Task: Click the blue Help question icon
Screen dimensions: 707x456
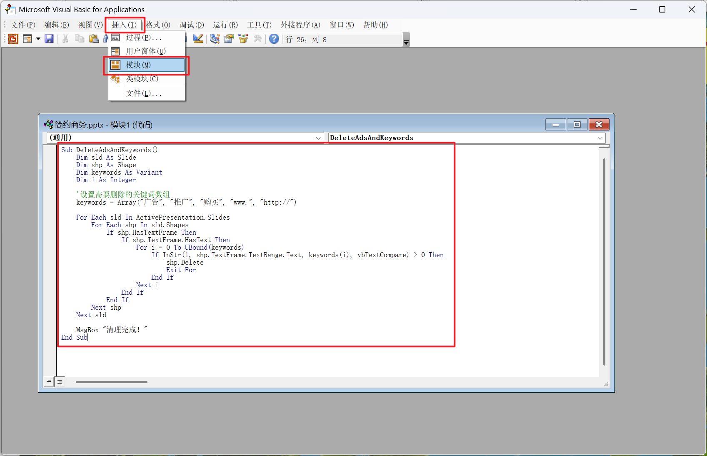Action: pos(274,39)
